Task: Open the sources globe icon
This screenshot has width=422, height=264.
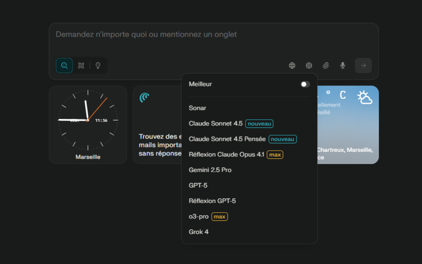Action: click(292, 65)
